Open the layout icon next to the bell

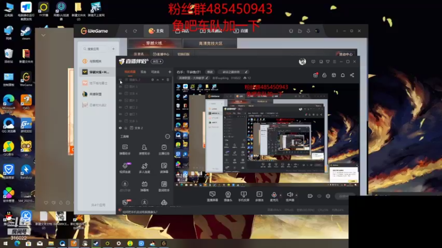click(334, 75)
